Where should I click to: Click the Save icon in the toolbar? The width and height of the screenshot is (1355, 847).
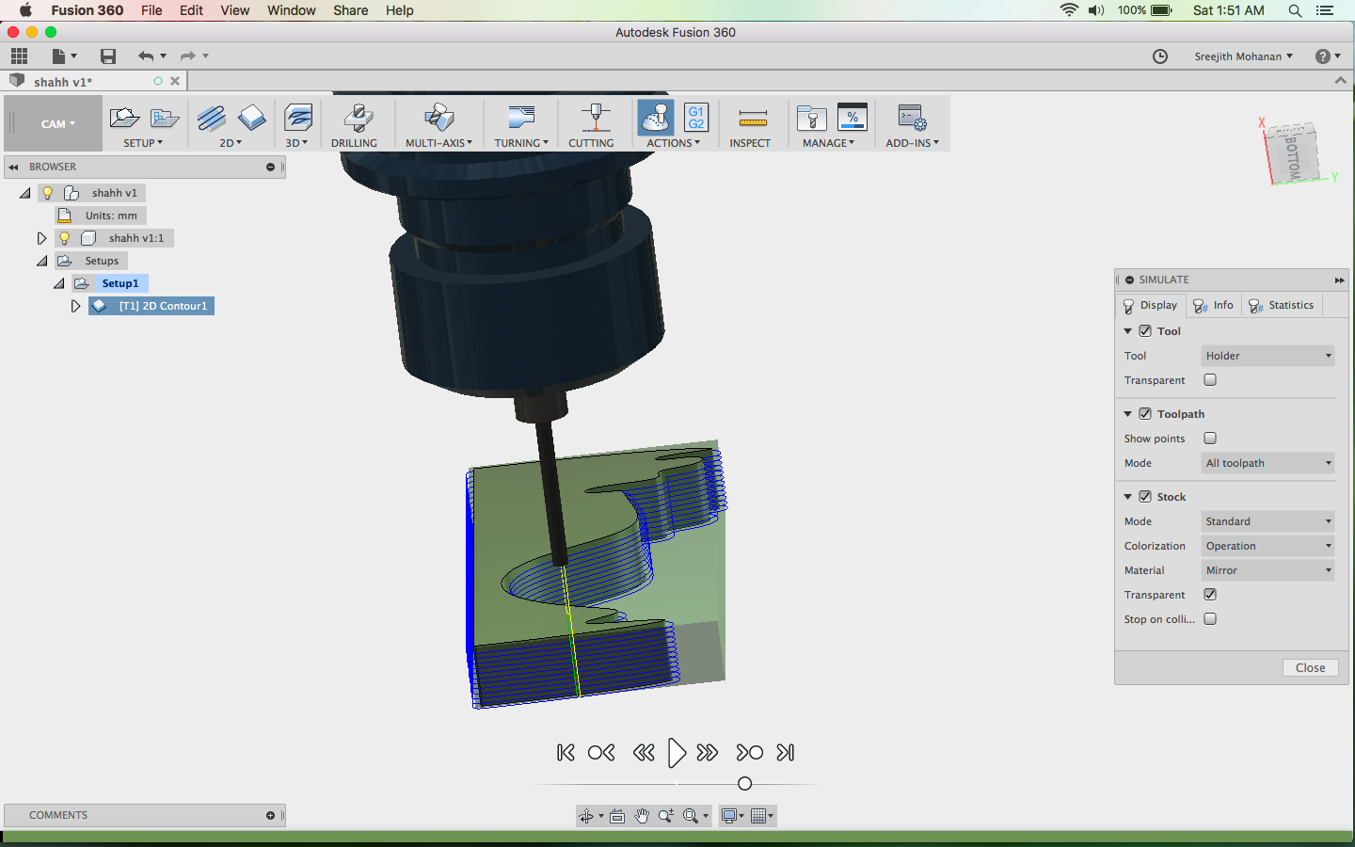click(108, 56)
